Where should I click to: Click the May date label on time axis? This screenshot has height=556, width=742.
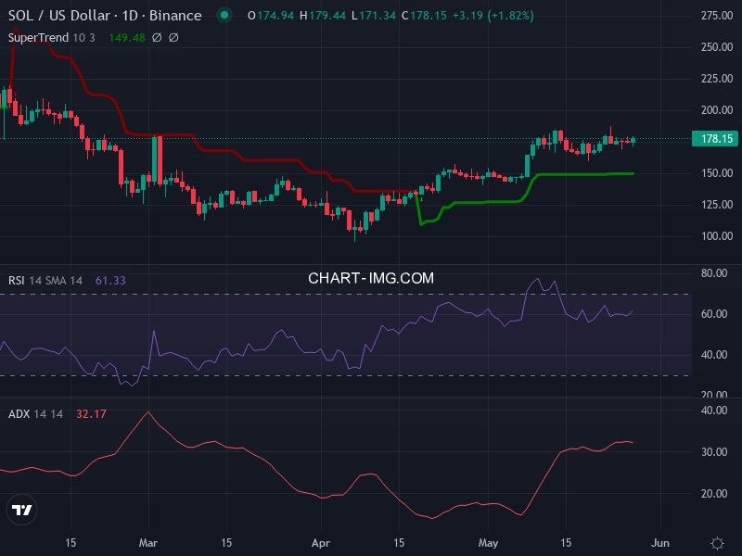[x=489, y=543]
